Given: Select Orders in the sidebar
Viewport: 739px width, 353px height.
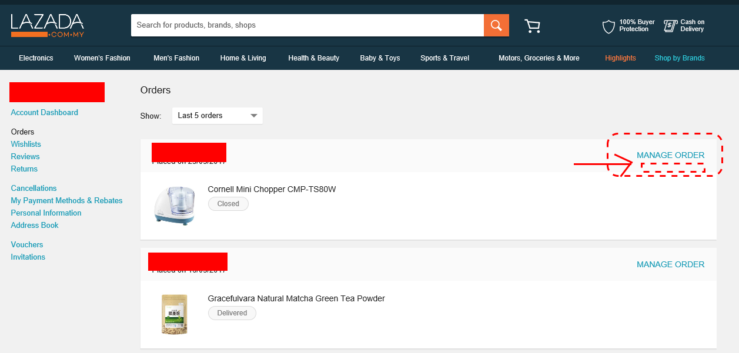Looking at the screenshot, I should 23,132.
